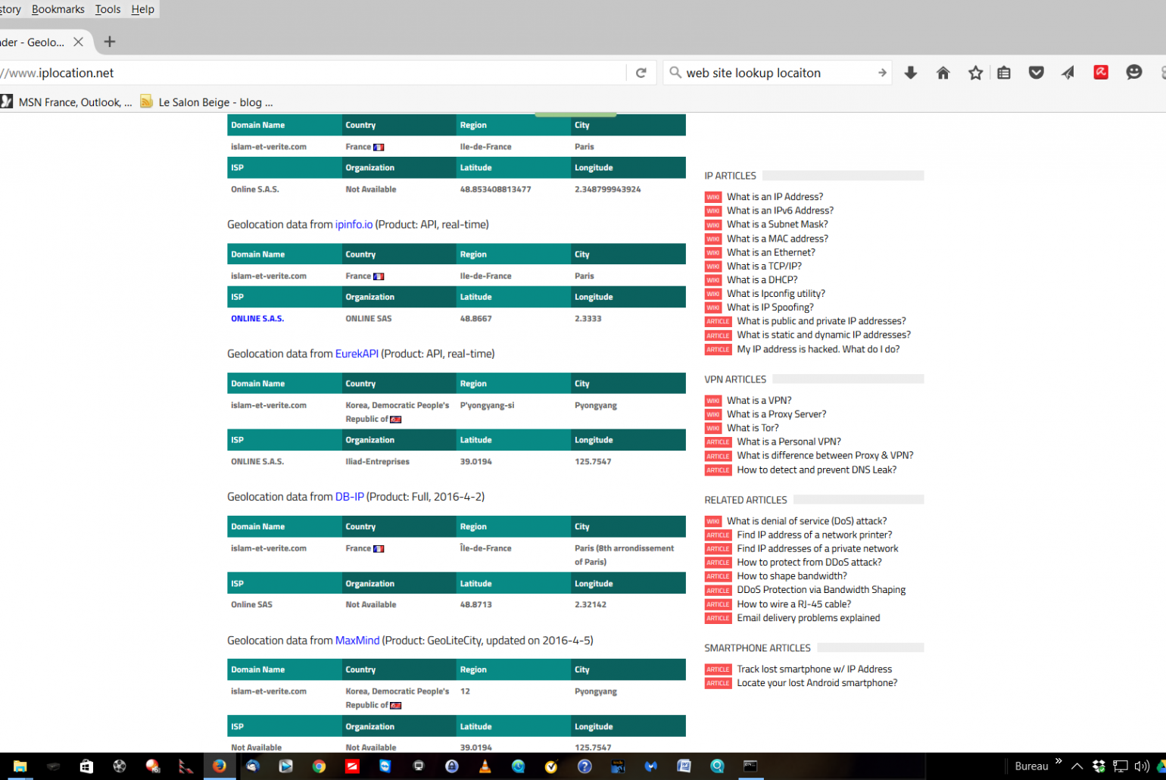This screenshot has height=780, width=1166.
Task: Open 'Email delivery problems explained'
Action: 809,618
